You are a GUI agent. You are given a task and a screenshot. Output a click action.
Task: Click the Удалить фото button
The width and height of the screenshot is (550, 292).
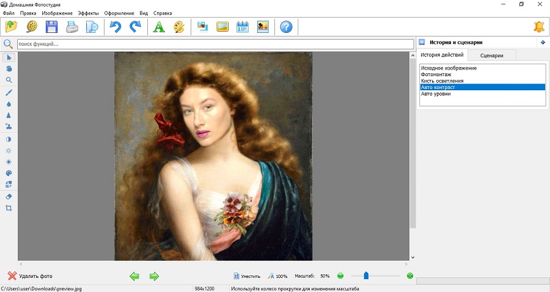(x=30, y=276)
